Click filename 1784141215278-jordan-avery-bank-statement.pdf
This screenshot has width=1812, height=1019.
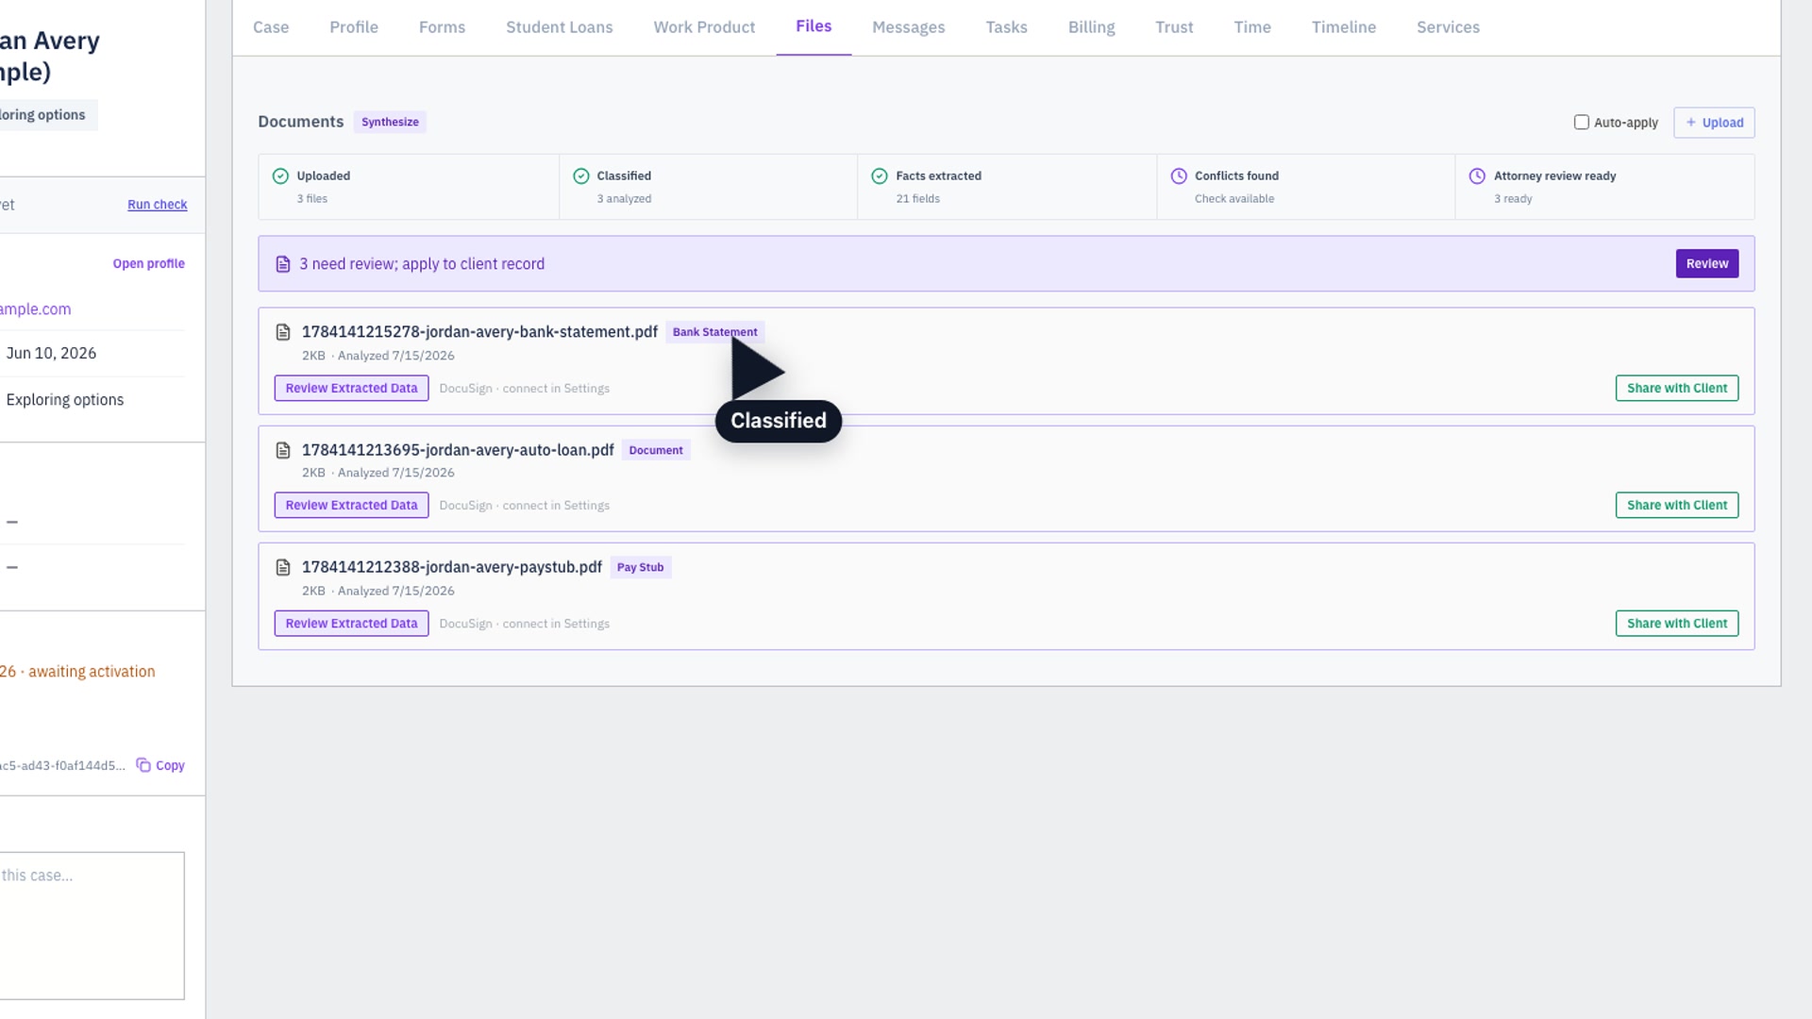pyautogui.click(x=479, y=332)
